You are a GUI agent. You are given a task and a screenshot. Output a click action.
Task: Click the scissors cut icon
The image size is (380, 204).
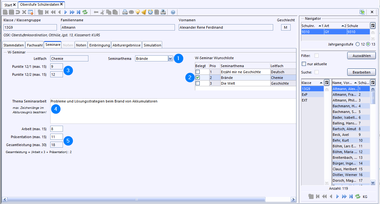pyautogui.click(x=102, y=12)
